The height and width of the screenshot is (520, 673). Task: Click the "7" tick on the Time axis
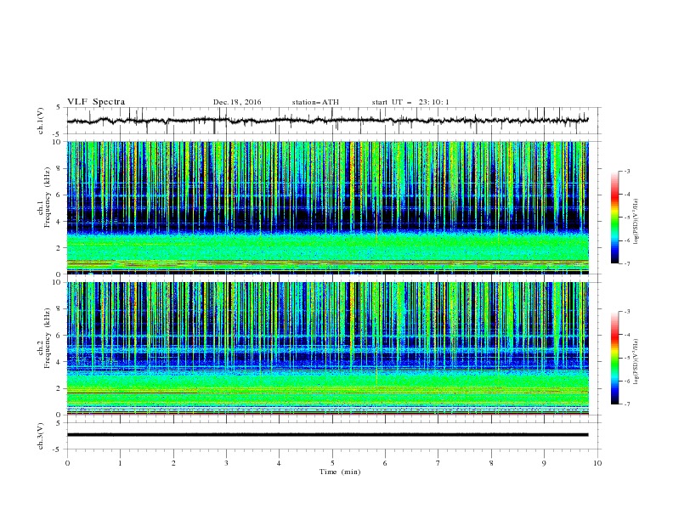(438, 463)
